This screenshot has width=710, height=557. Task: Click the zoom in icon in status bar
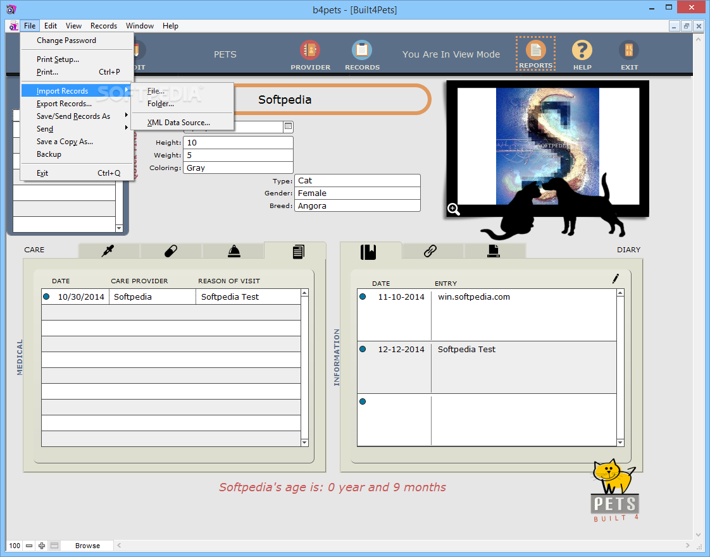point(42,546)
